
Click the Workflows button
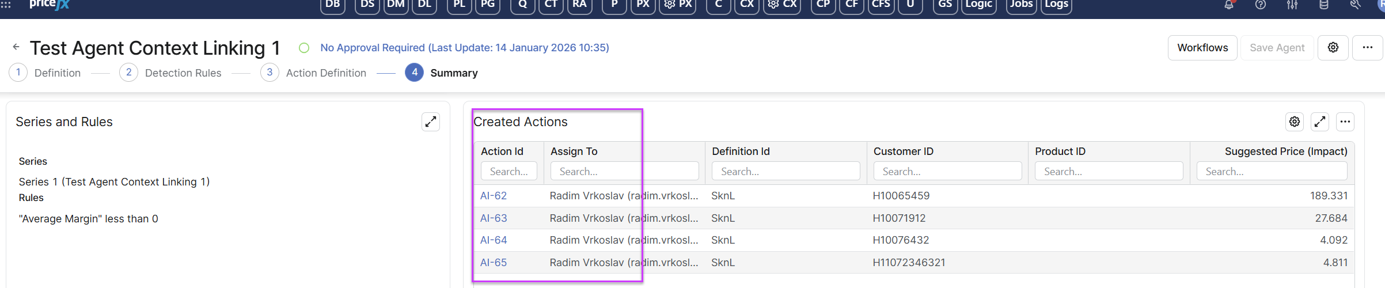click(1202, 48)
